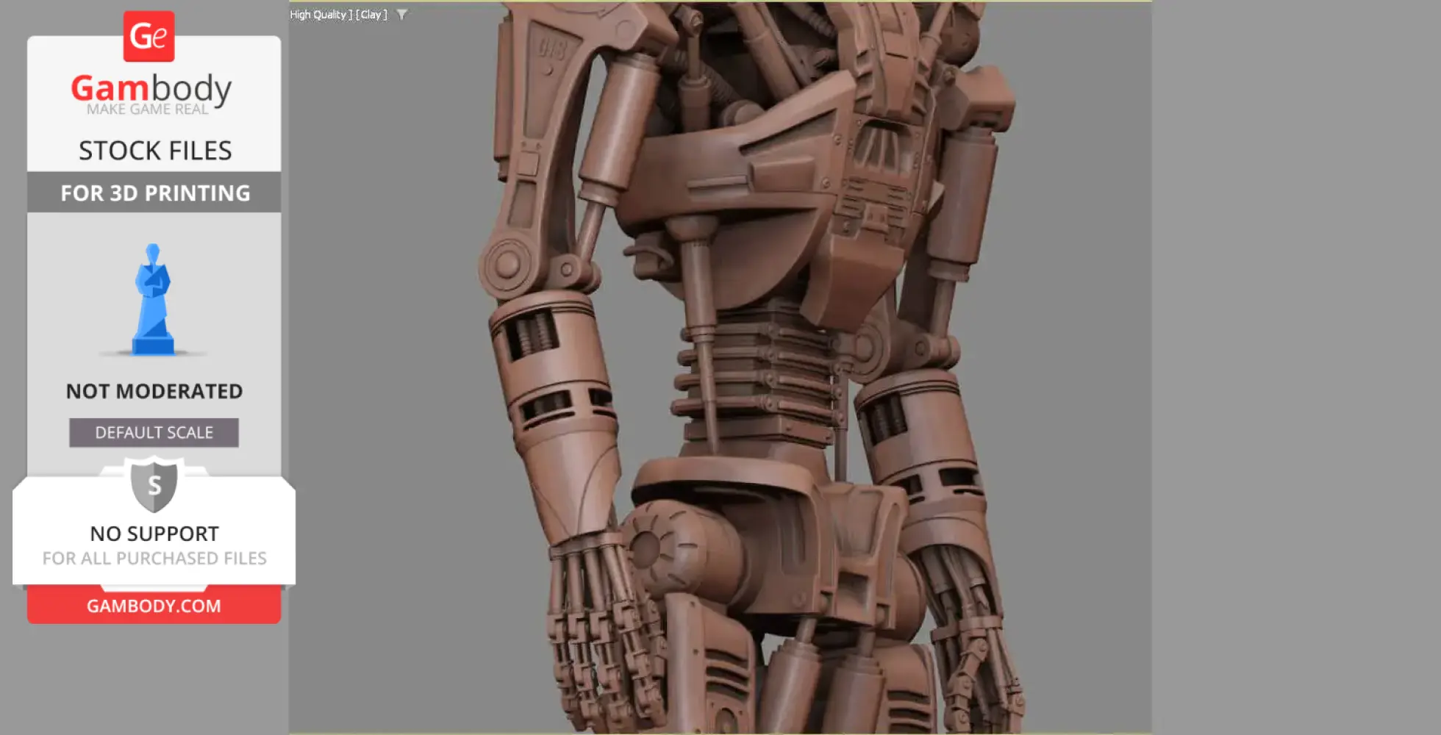This screenshot has height=735, width=1441.
Task: Click the STOCK FILES heading
Action: pyautogui.click(x=155, y=151)
